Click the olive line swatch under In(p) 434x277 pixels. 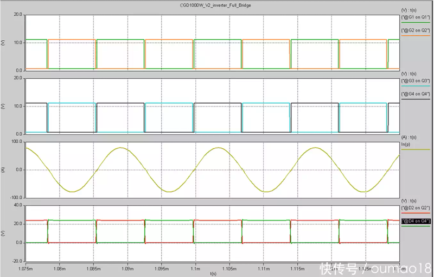point(415,150)
